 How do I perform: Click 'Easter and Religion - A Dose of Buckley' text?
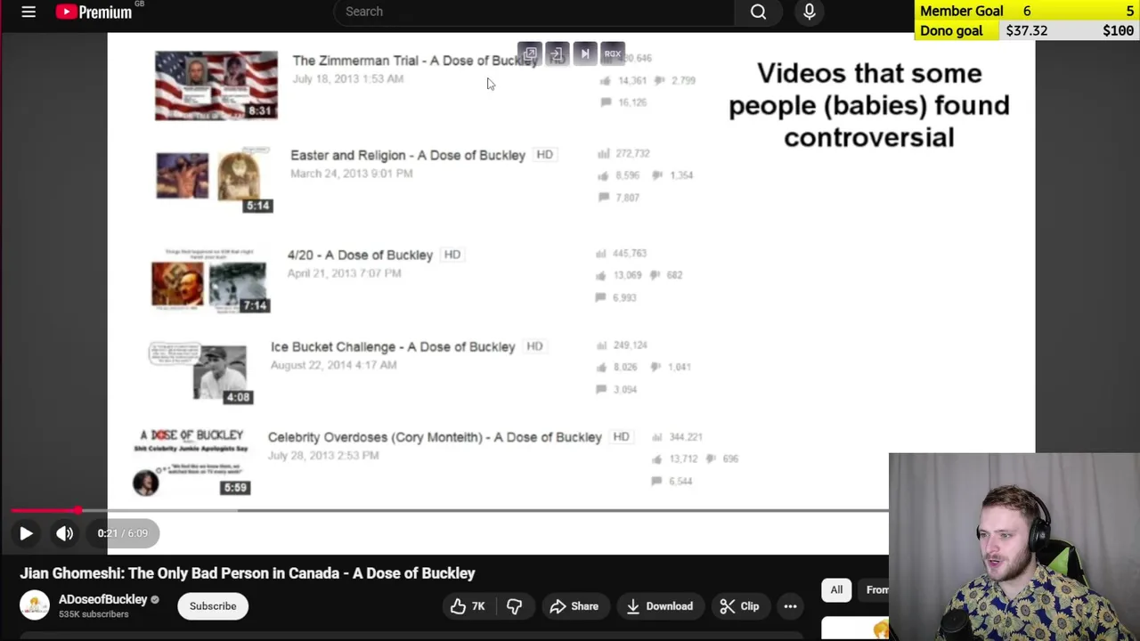[x=408, y=155]
